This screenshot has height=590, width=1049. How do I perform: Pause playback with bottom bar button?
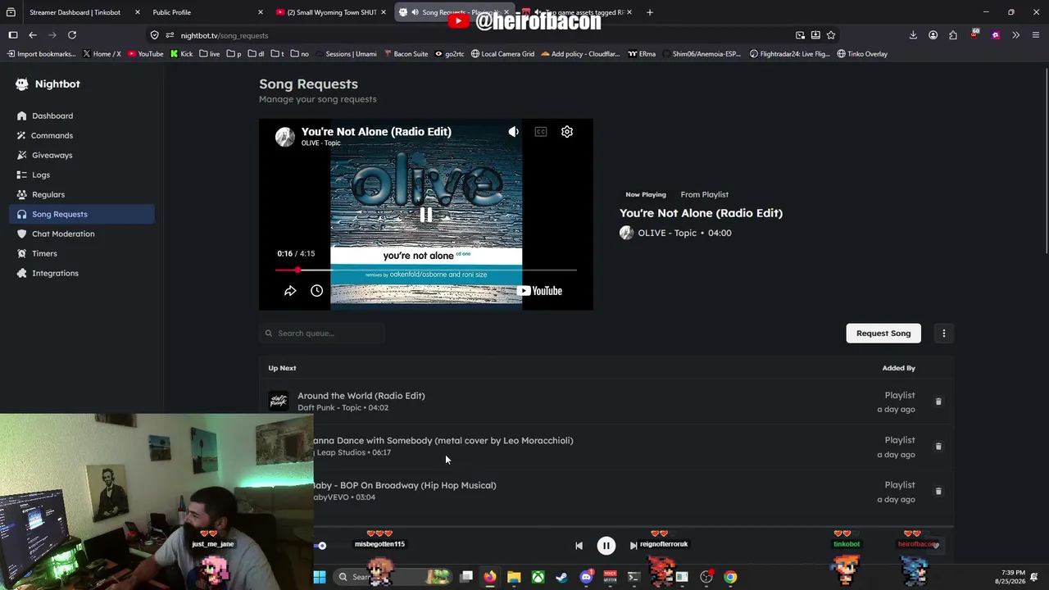(x=606, y=546)
